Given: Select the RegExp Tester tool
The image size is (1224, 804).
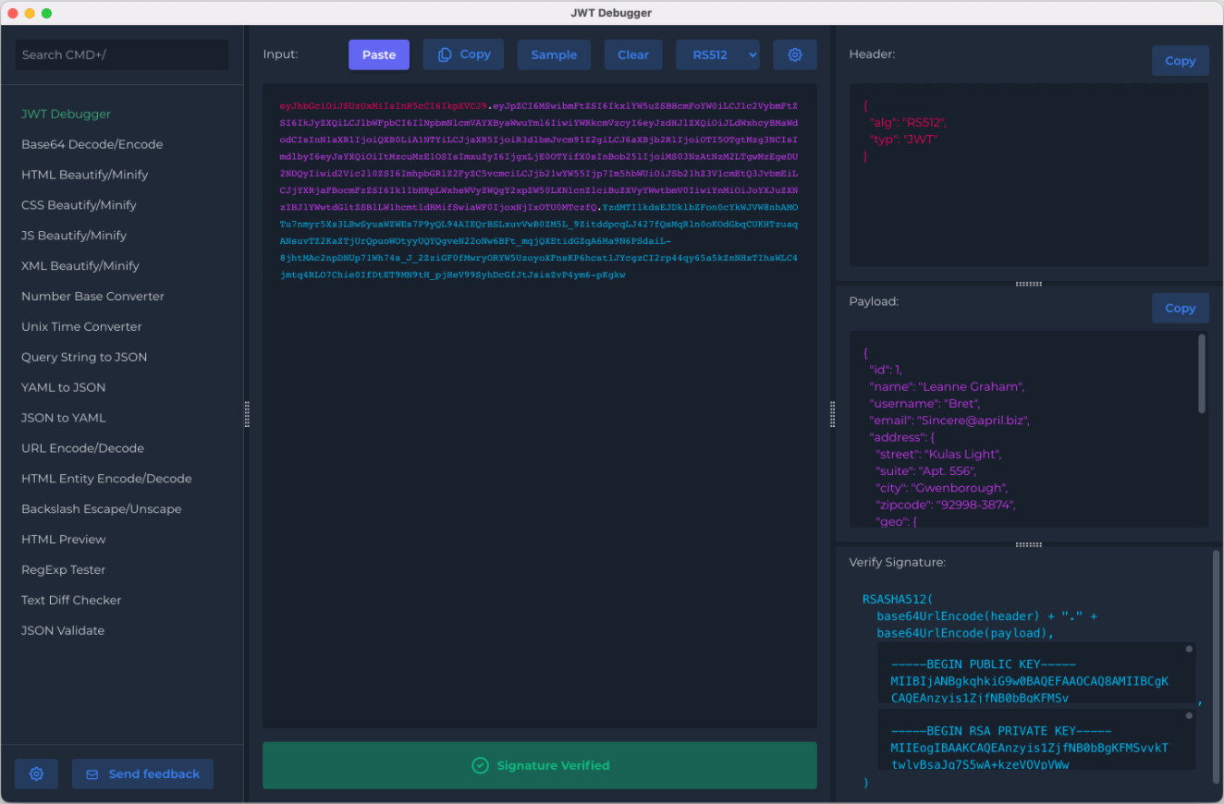Looking at the screenshot, I should (x=64, y=569).
